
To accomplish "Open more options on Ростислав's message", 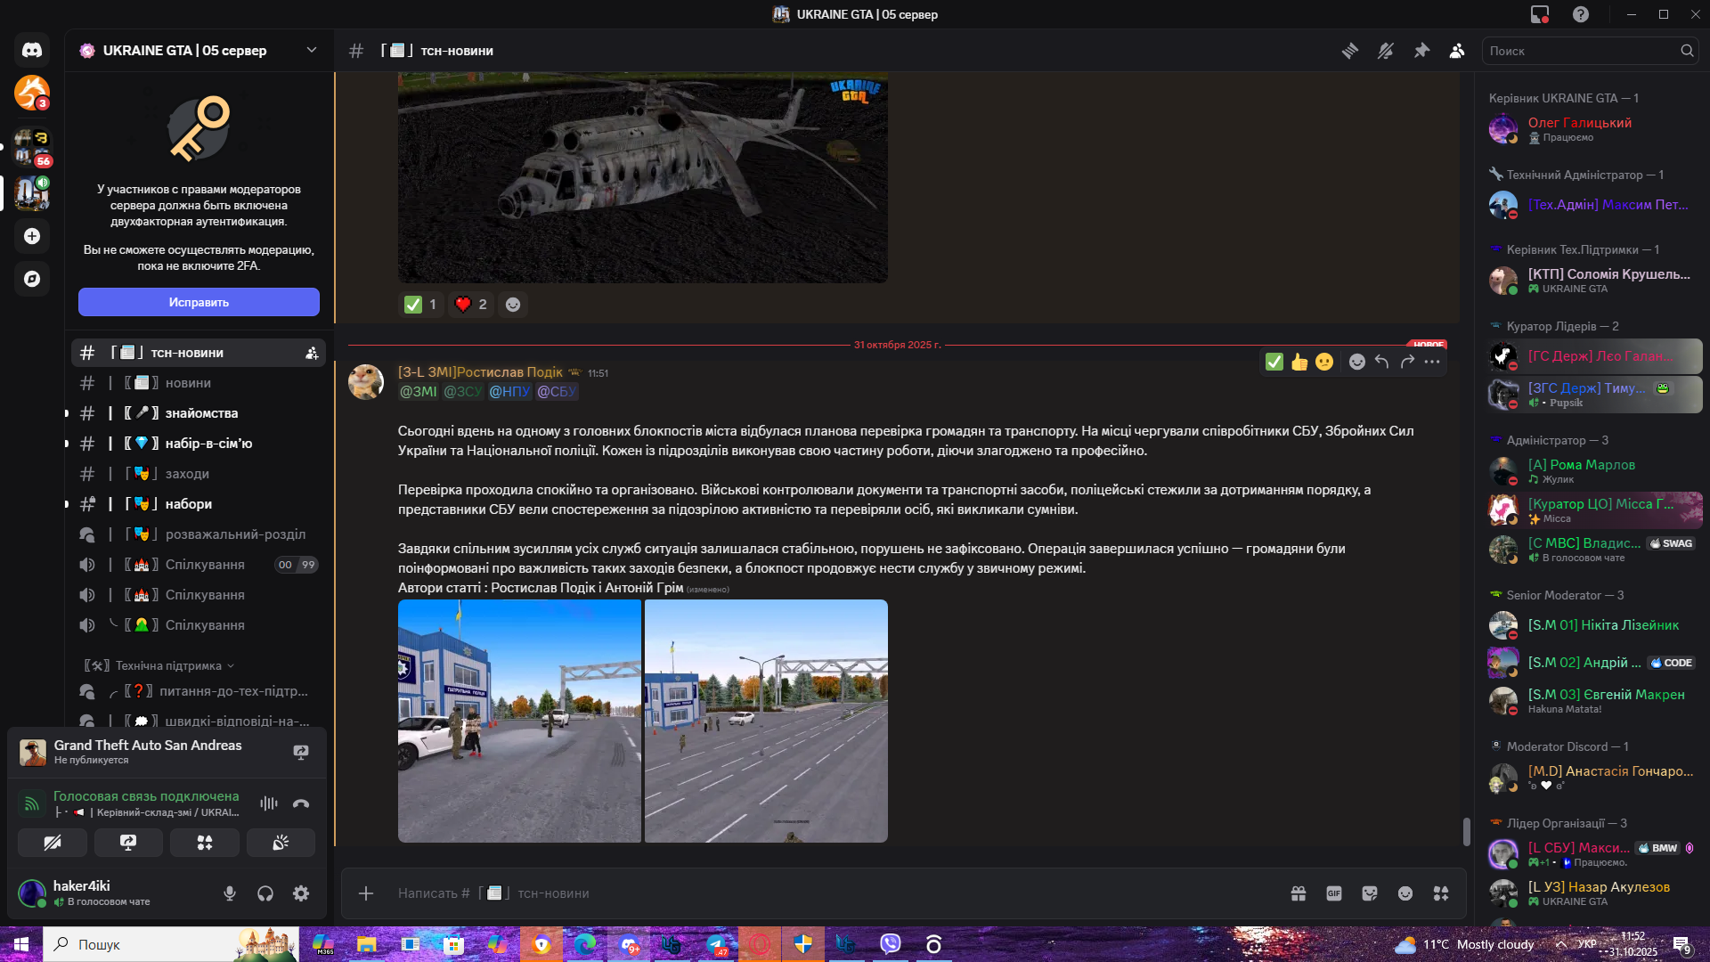I will click(1432, 362).
